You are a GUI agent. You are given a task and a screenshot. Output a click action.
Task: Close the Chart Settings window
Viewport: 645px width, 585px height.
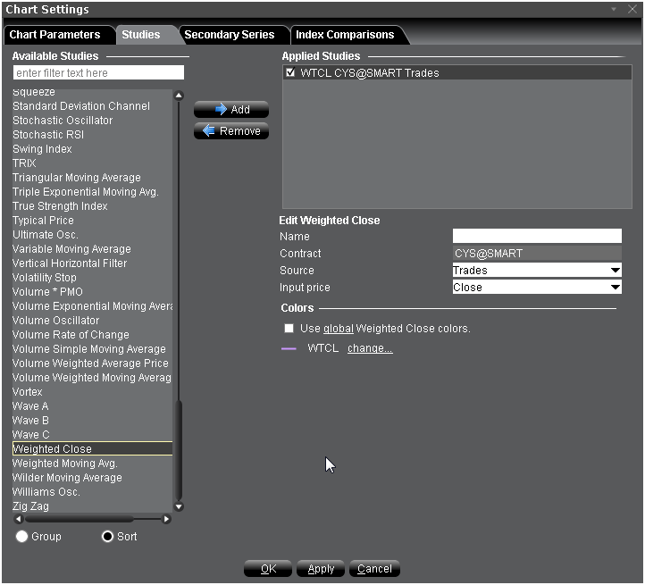tap(632, 9)
